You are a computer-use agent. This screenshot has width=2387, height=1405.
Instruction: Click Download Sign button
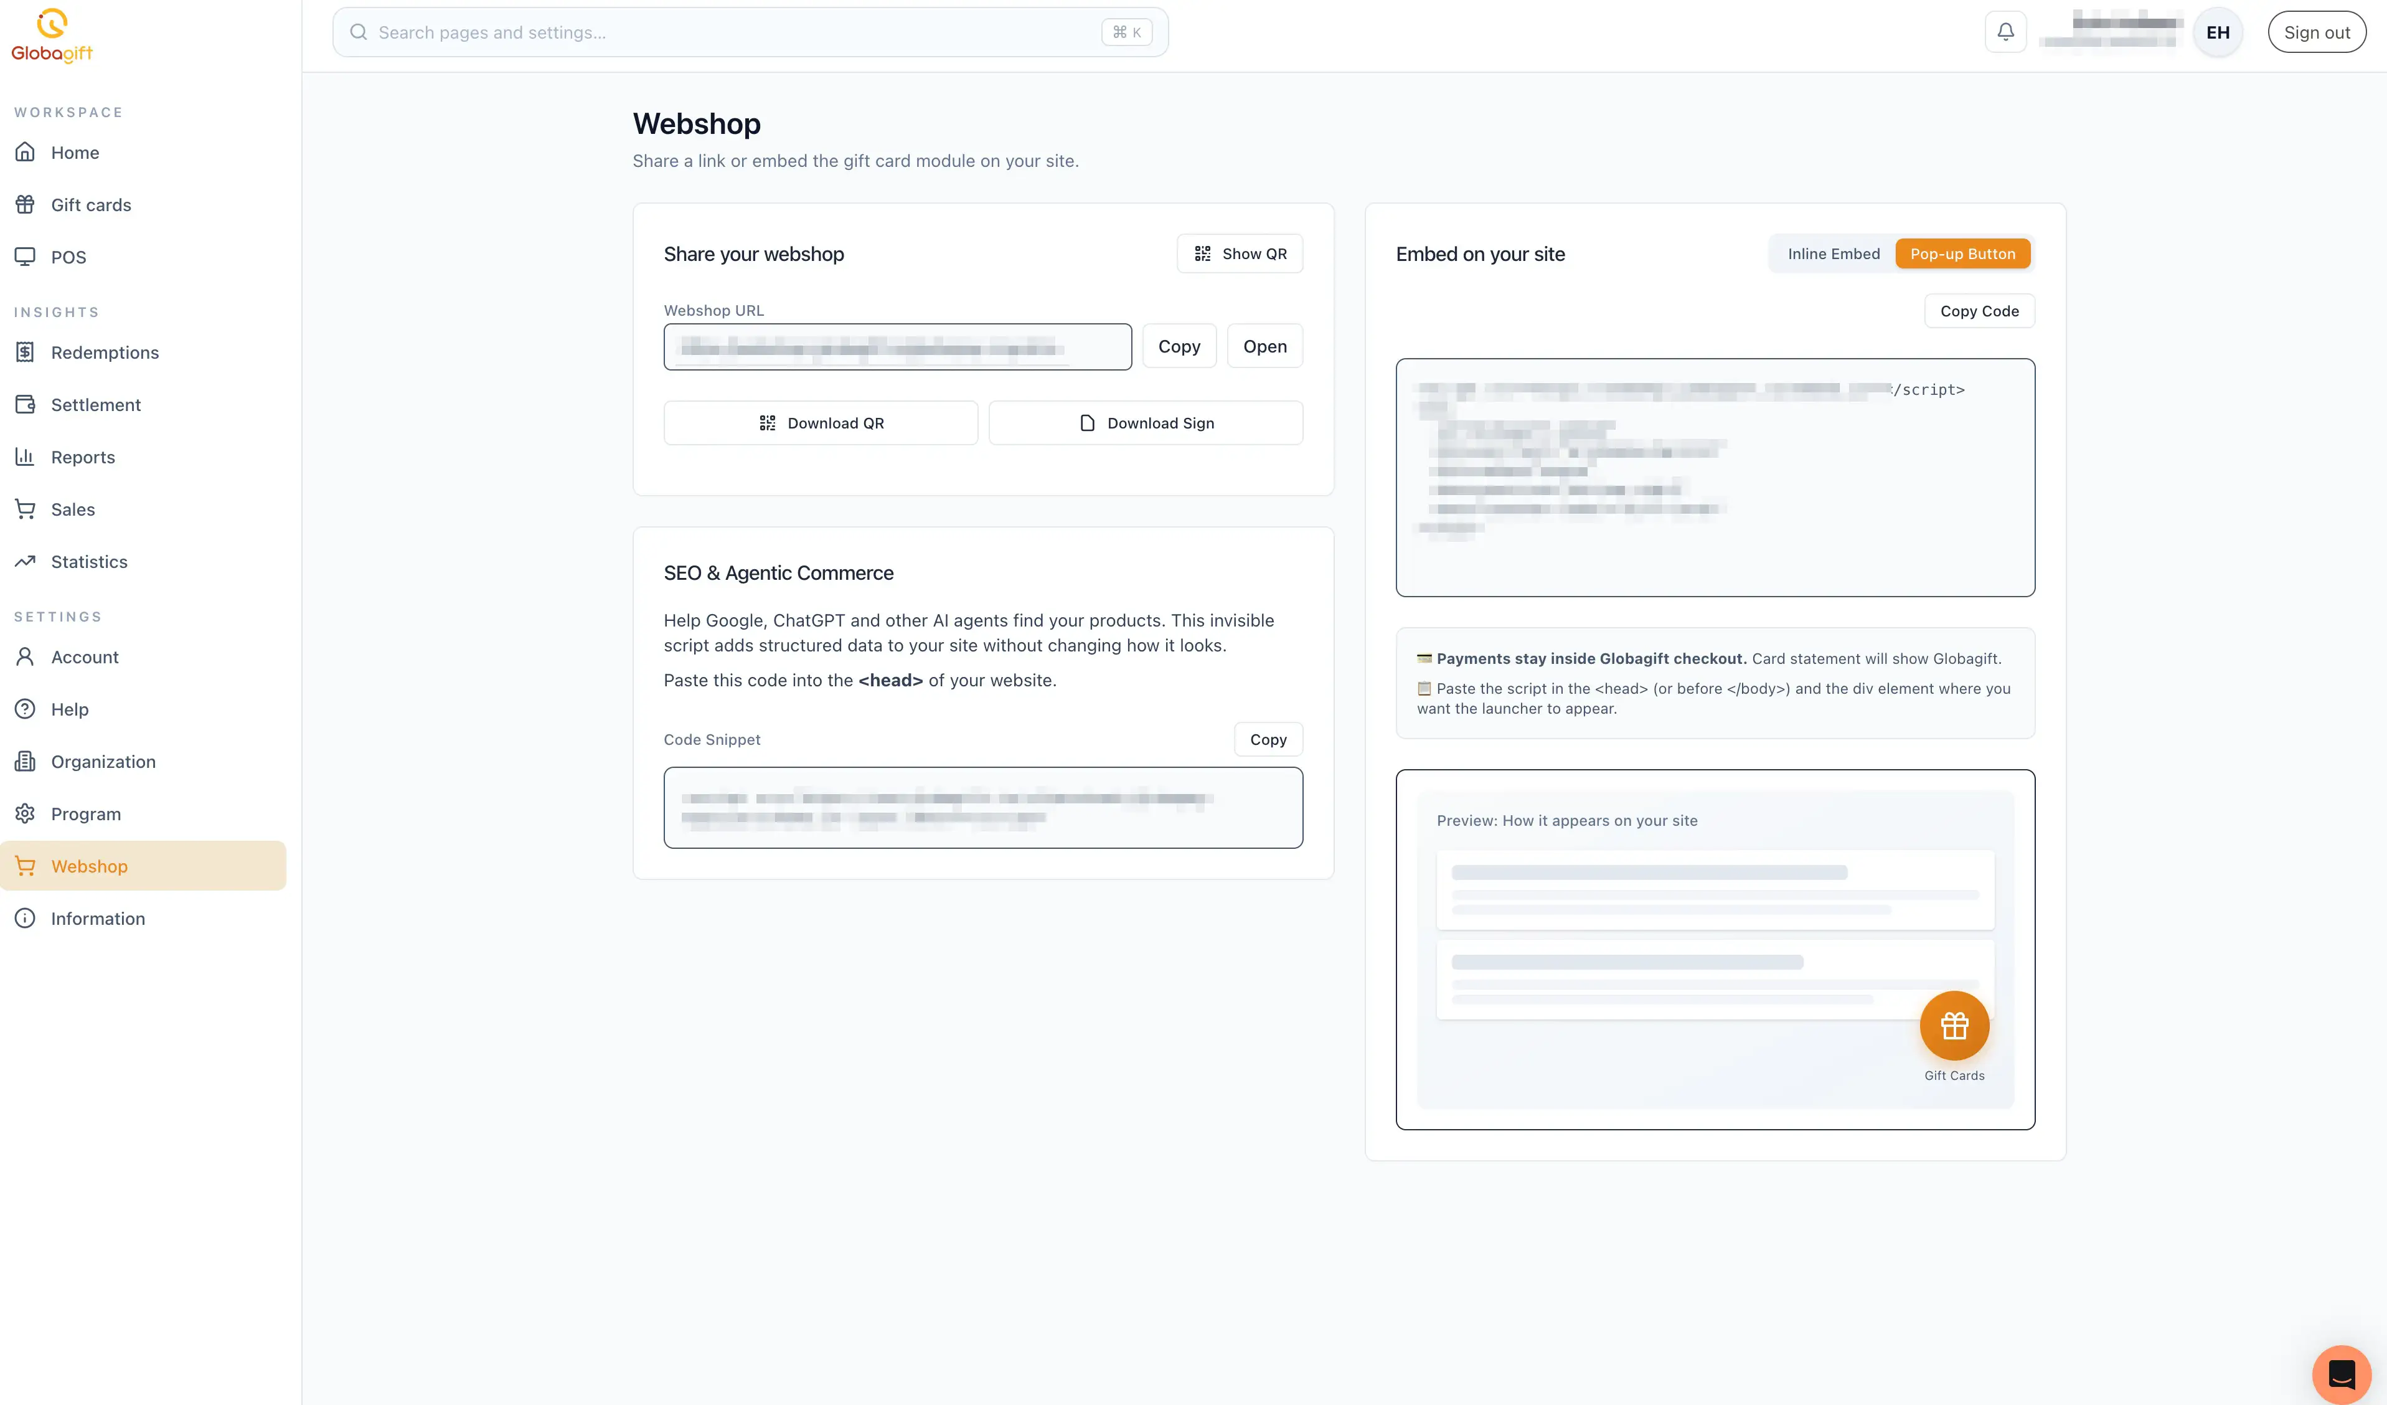[x=1146, y=422]
